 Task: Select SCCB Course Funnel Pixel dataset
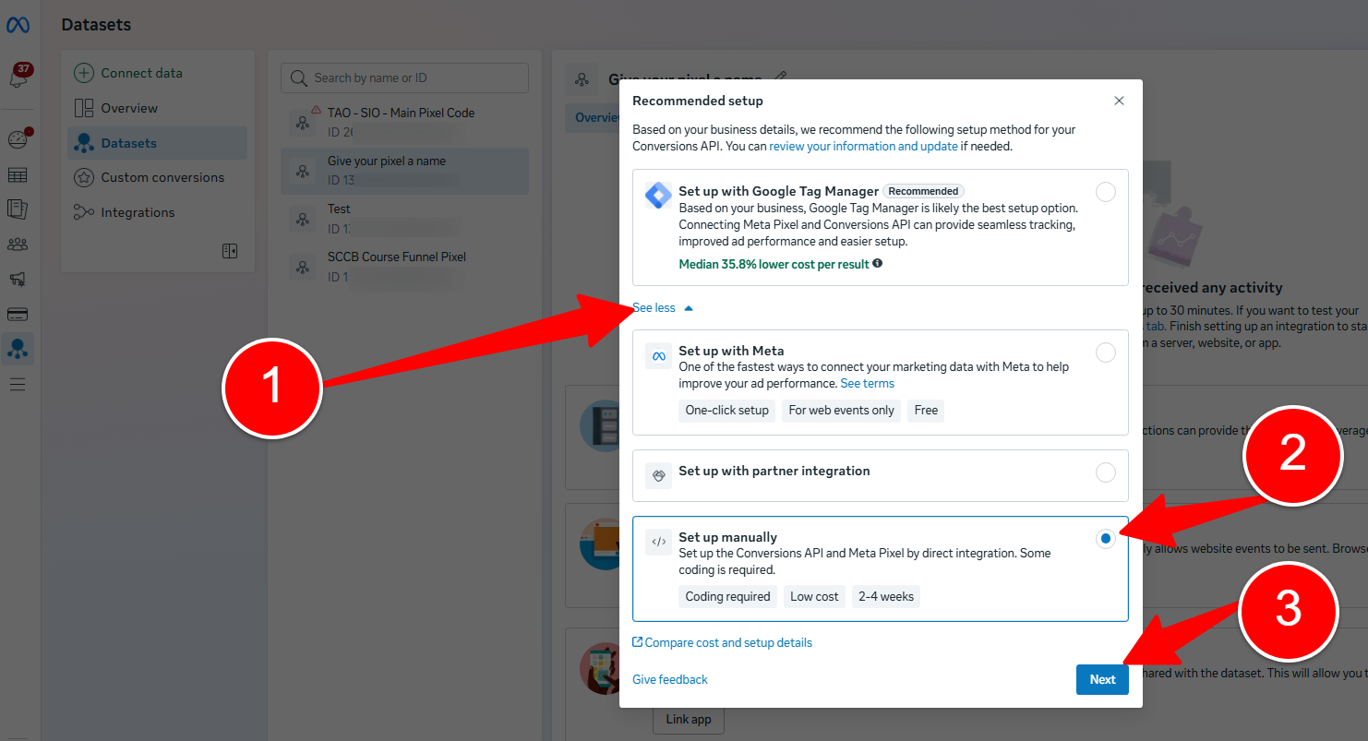[x=405, y=266]
